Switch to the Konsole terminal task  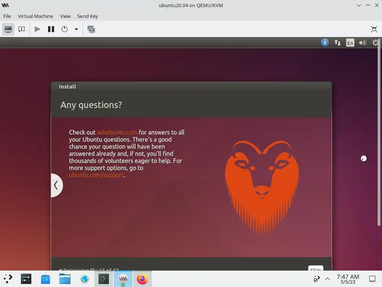click(x=104, y=279)
